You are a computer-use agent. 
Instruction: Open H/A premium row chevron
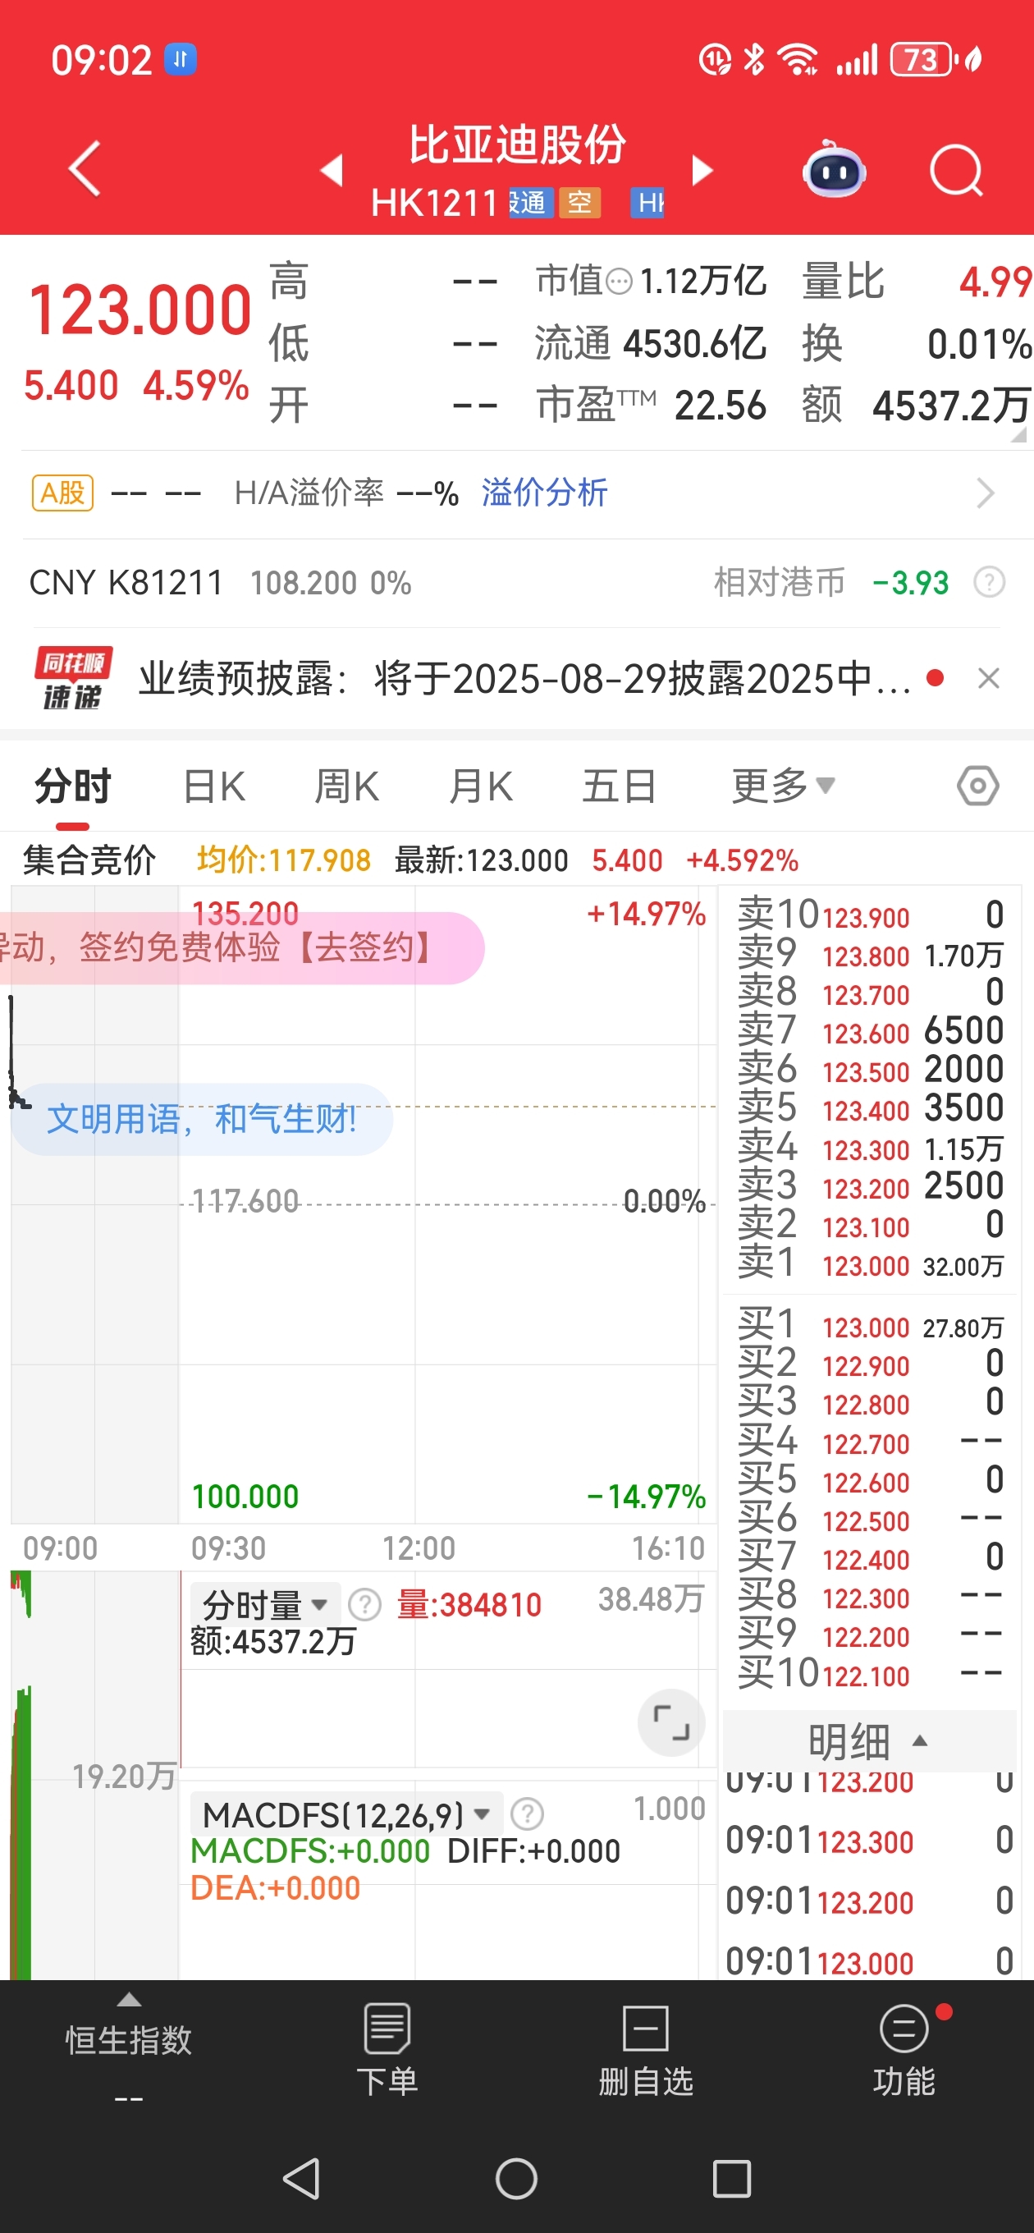coord(986,493)
